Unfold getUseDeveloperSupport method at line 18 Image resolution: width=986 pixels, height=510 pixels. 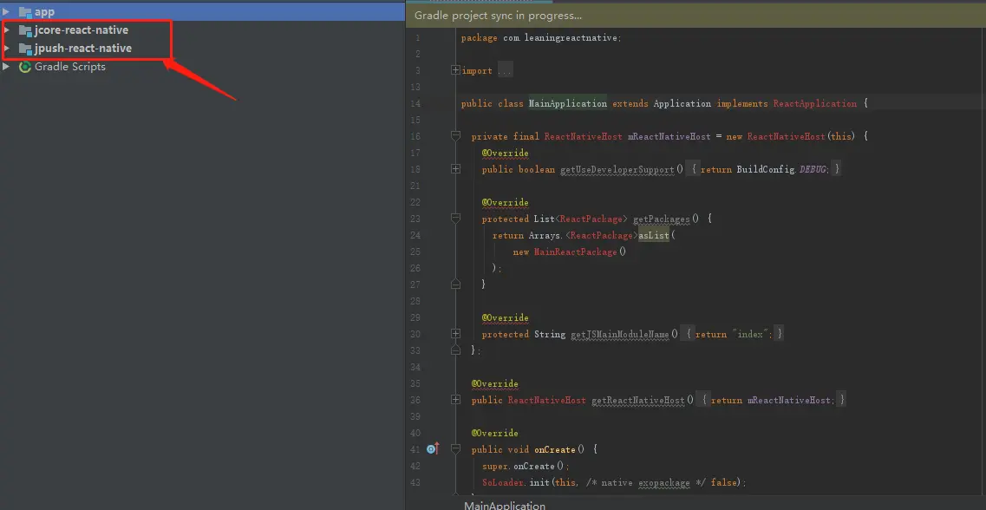pyautogui.click(x=455, y=169)
